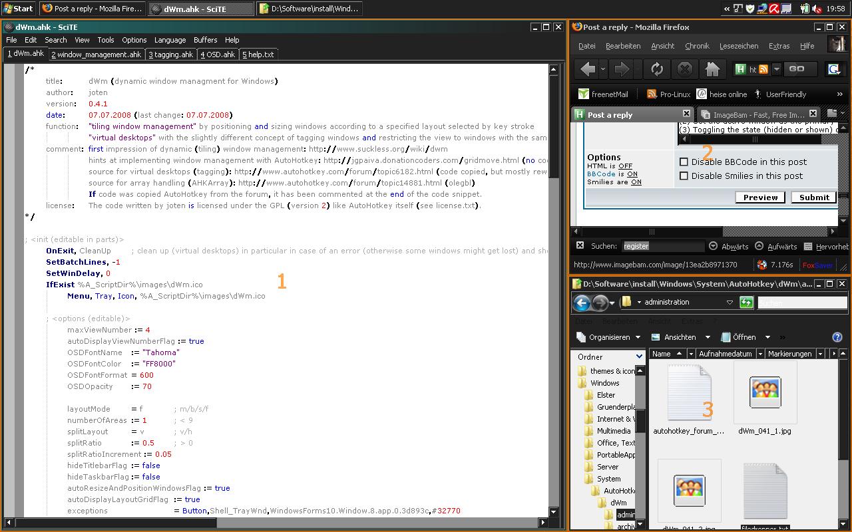Open SciTE Buffers menu

pyautogui.click(x=206, y=40)
